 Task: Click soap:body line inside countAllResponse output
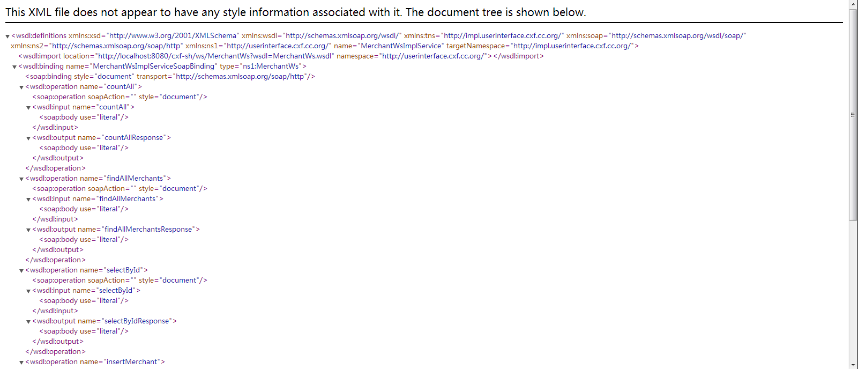point(84,147)
